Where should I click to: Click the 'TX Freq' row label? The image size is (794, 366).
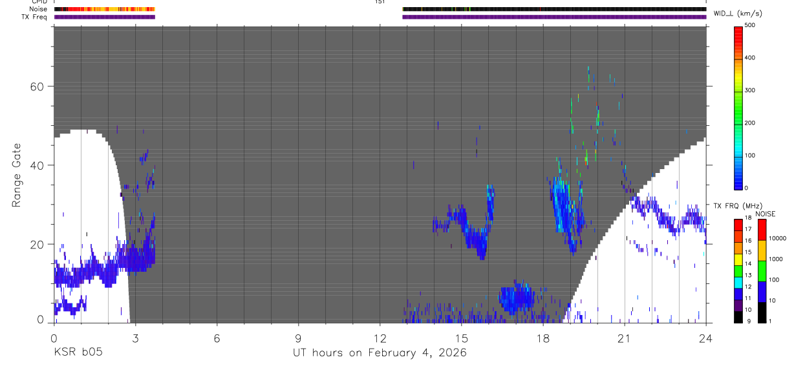tap(35, 17)
